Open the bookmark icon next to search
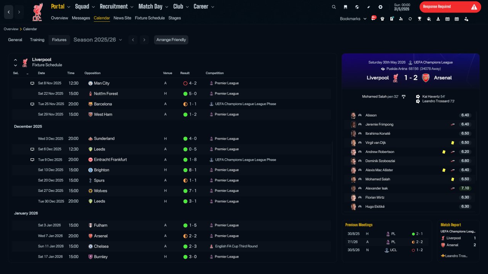The width and height of the screenshot is (488, 274). [x=345, y=7]
